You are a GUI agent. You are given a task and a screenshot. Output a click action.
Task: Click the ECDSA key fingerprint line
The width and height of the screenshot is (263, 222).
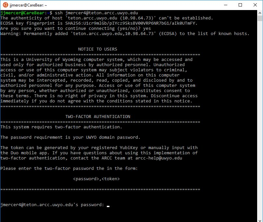tap(99, 23)
